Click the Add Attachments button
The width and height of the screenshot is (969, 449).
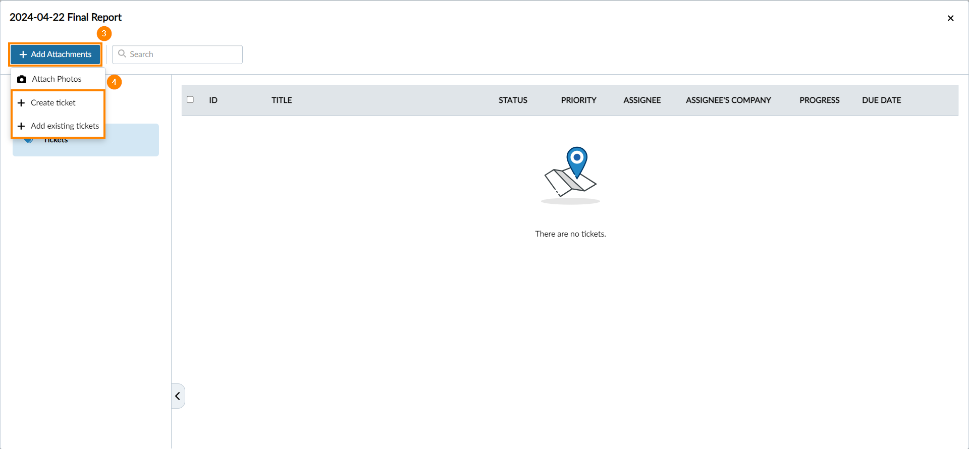(56, 54)
